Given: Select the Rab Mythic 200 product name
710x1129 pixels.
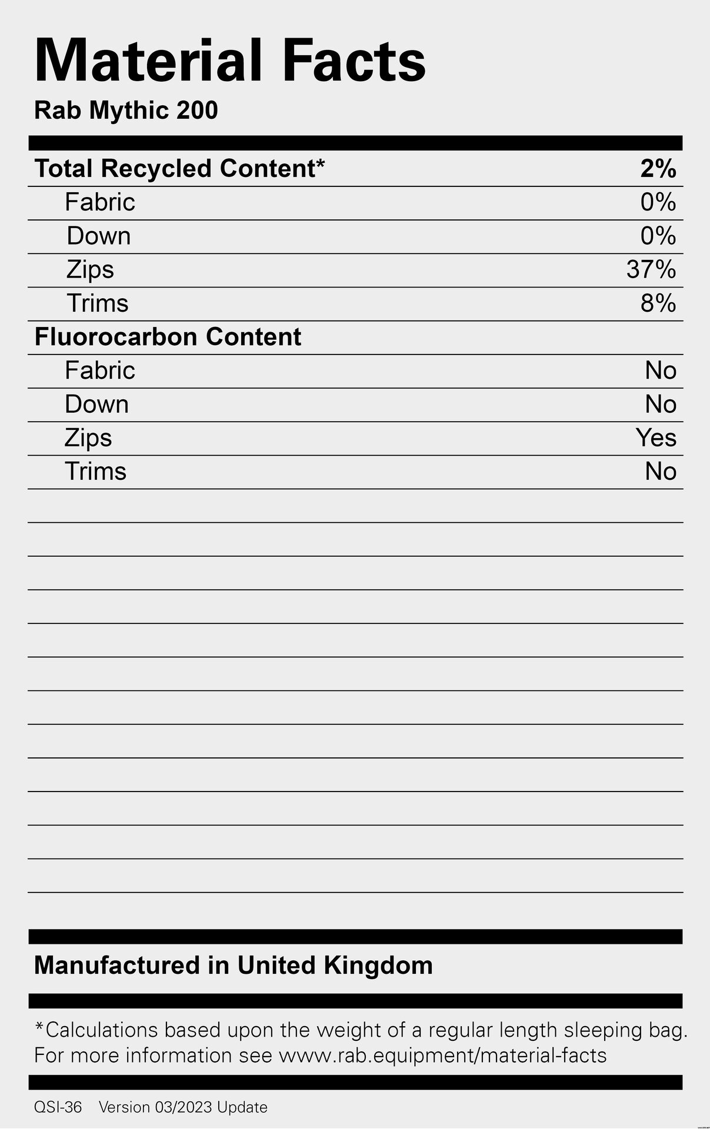Looking at the screenshot, I should click(x=126, y=111).
